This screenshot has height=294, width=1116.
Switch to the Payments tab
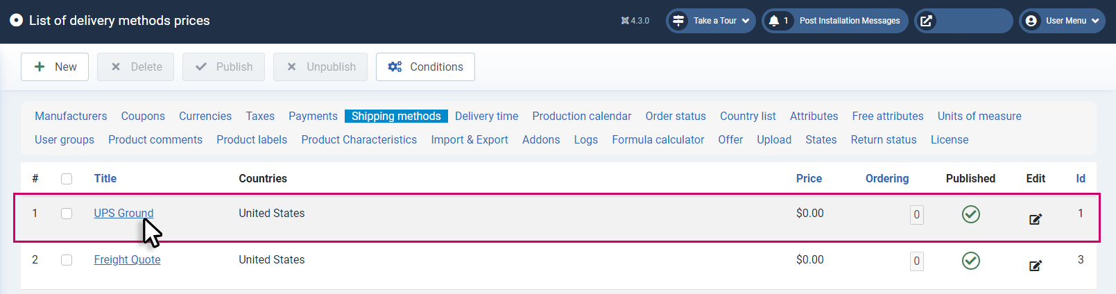pos(313,116)
